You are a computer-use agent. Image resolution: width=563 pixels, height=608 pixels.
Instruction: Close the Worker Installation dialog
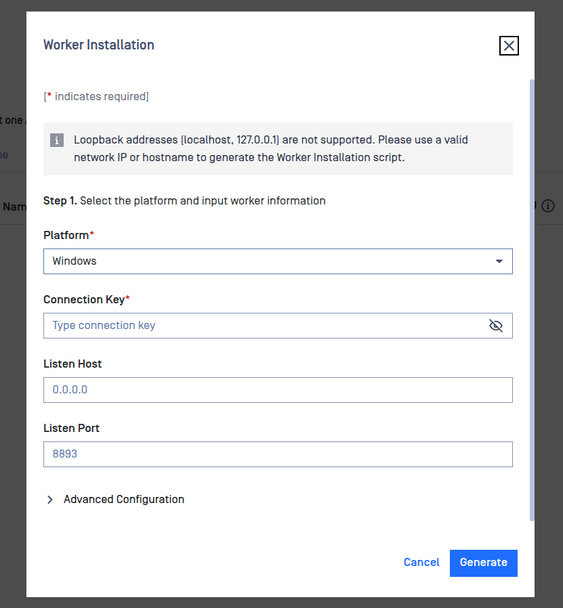pyautogui.click(x=509, y=45)
